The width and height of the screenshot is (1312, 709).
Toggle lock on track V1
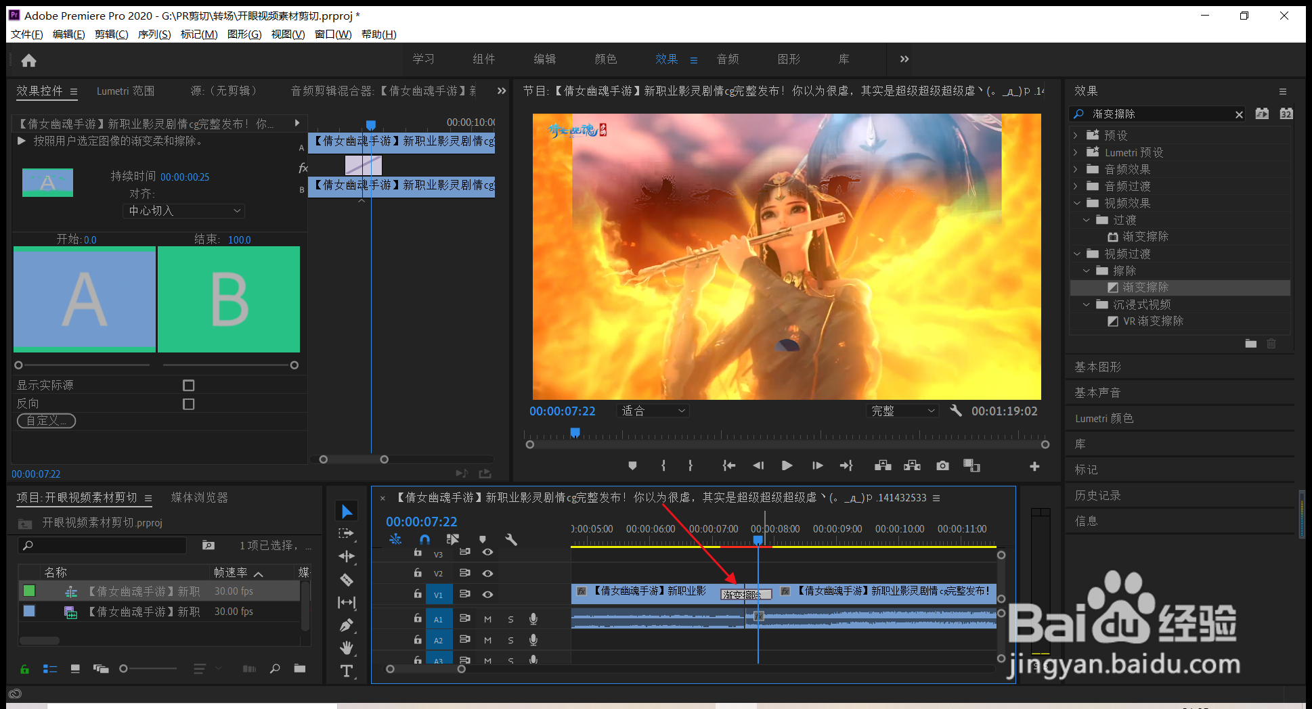coord(418,593)
